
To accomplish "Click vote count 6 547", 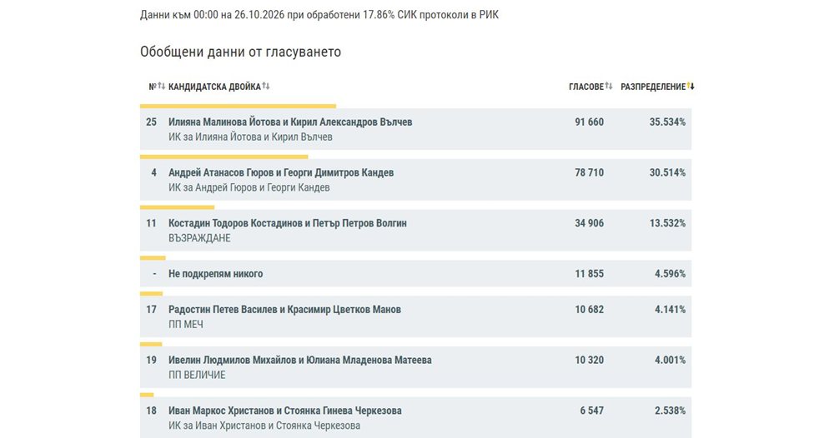I will click(592, 411).
